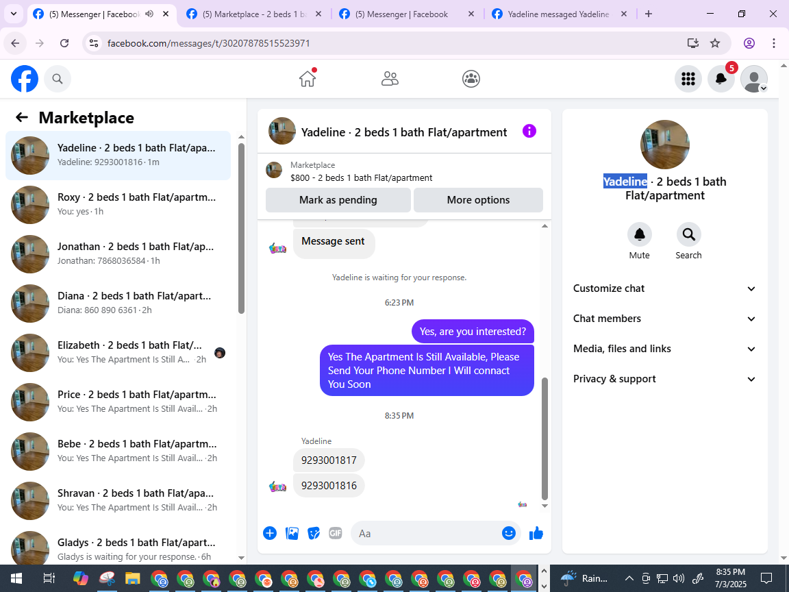
Task: Open Diana conversation
Action: (118, 303)
